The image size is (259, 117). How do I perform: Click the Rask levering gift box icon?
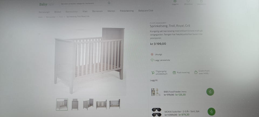[174, 72]
